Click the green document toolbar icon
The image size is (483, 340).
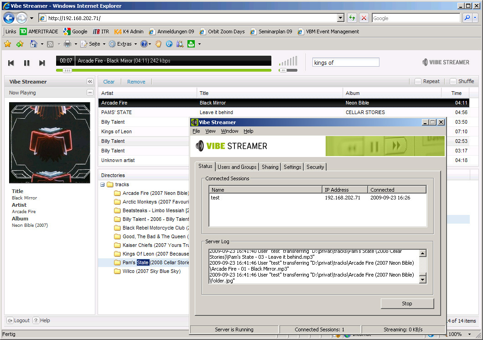(191, 44)
